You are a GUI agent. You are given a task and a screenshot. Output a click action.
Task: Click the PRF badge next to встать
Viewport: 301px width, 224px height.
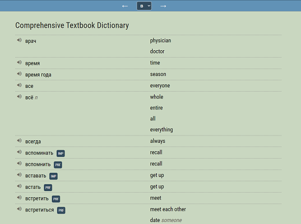48,187
